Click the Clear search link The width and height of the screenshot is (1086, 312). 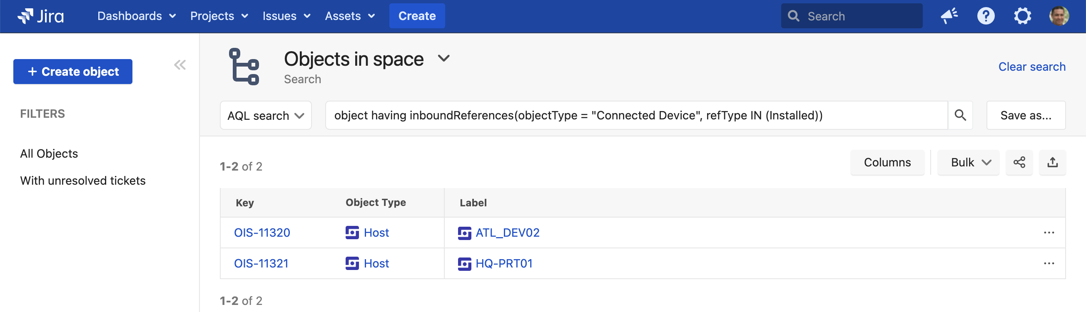pos(1031,67)
